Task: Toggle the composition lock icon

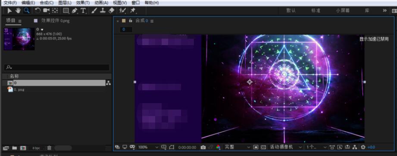Action: [x=131, y=21]
